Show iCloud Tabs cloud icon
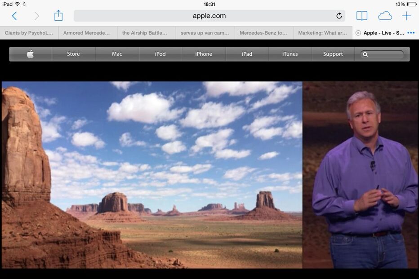The width and height of the screenshot is (419, 279). [385, 16]
